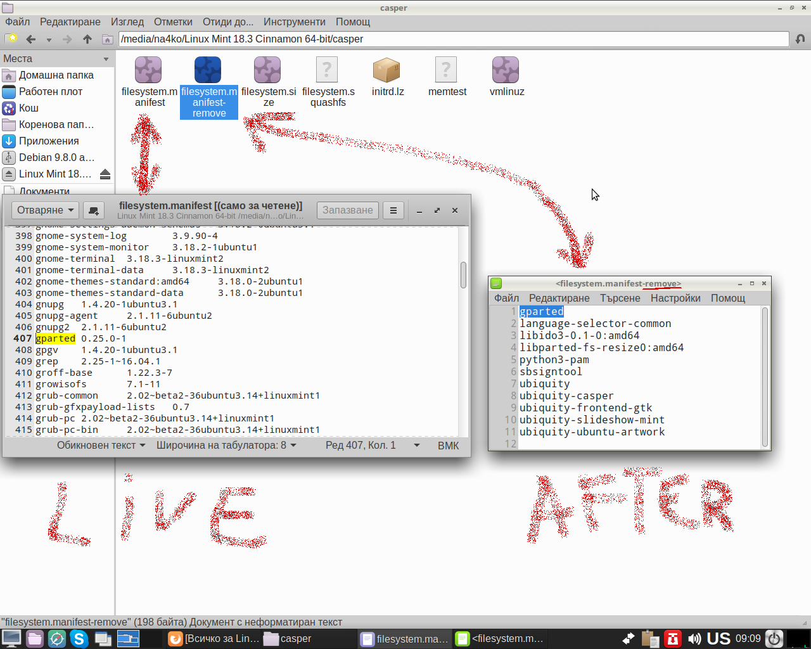Viewport: 811px width, 649px height.
Task: Switch to filesystem.ma... taskbar window
Action: click(404, 639)
